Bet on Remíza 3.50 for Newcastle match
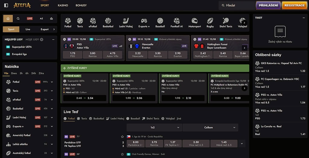 coord(158,55)
